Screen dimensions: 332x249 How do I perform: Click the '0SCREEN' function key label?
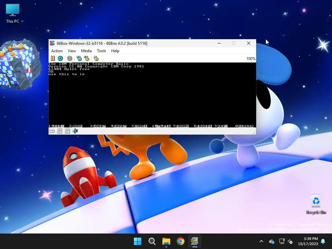pyautogui.click(x=244, y=126)
